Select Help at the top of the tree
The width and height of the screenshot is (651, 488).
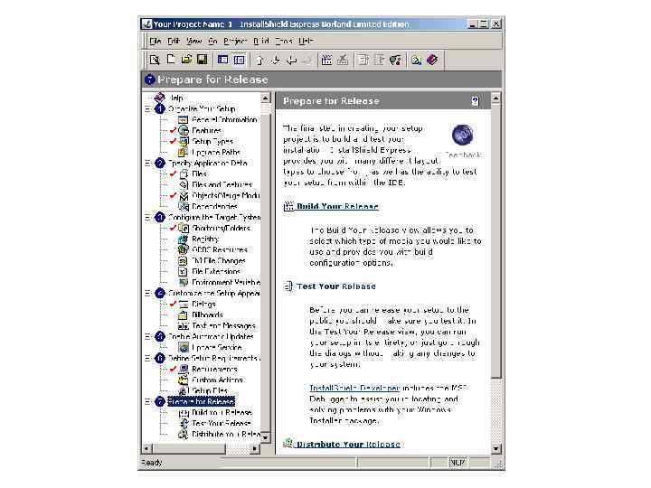176,98
